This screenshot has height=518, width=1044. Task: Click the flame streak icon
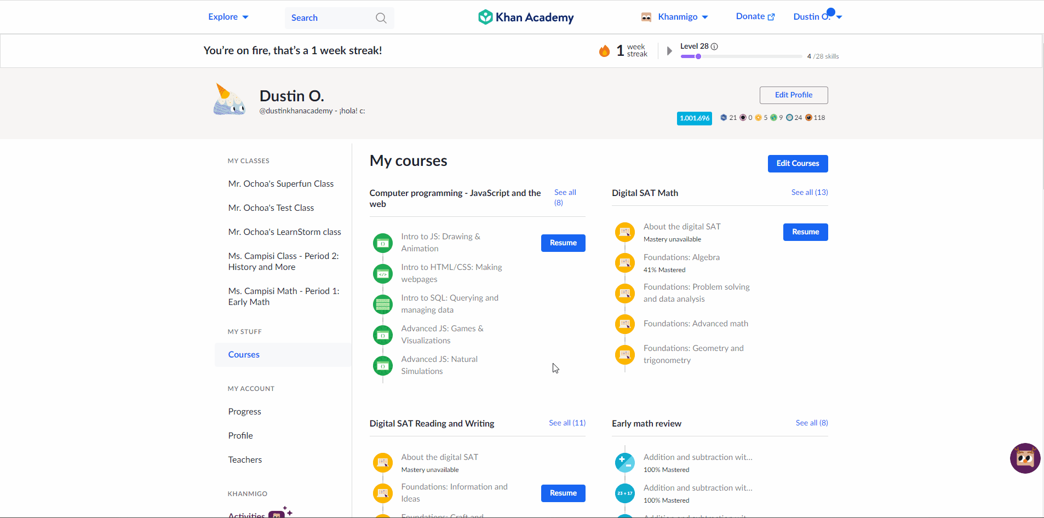[605, 51]
